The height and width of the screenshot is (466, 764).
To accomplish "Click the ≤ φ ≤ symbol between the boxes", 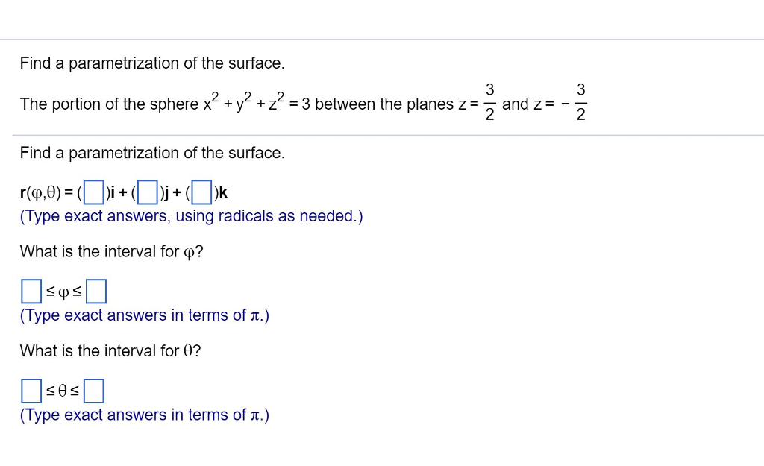I will 62,292.
